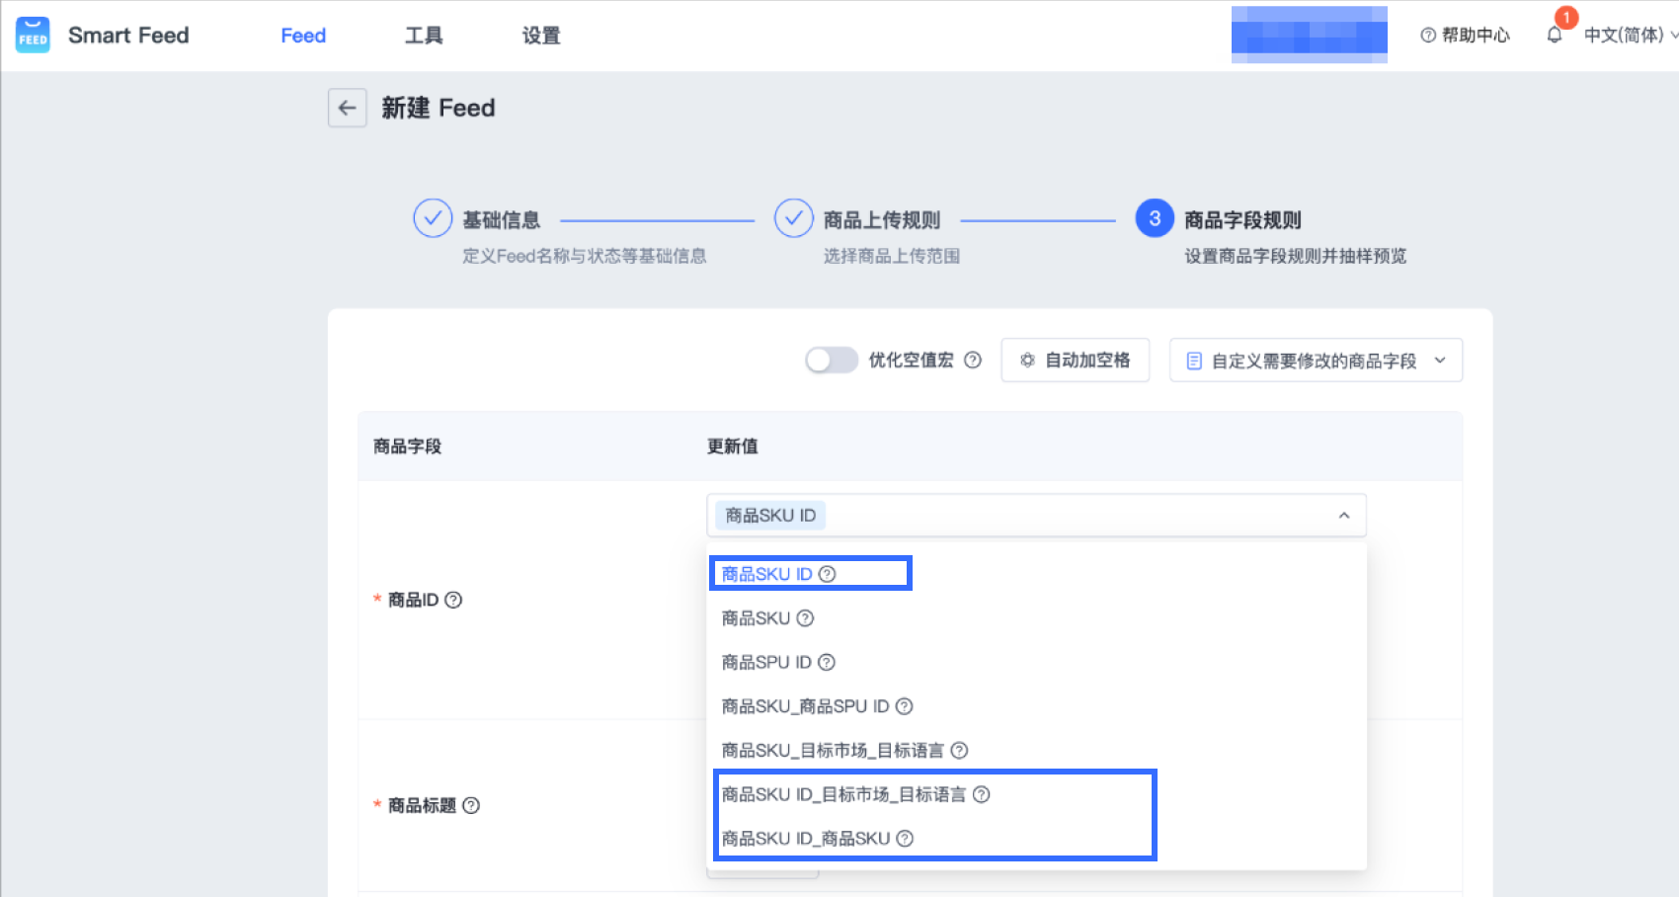Pick 商品SKU_目标市场_目标语言 option
Screen dimensions: 1679x897
(1037, 751)
